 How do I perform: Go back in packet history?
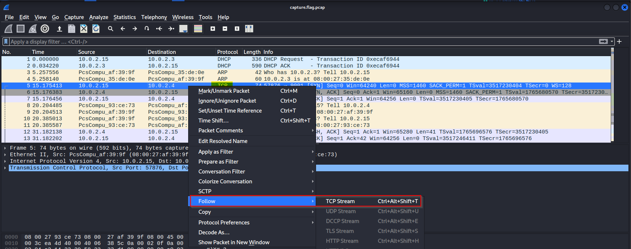pos(123,29)
